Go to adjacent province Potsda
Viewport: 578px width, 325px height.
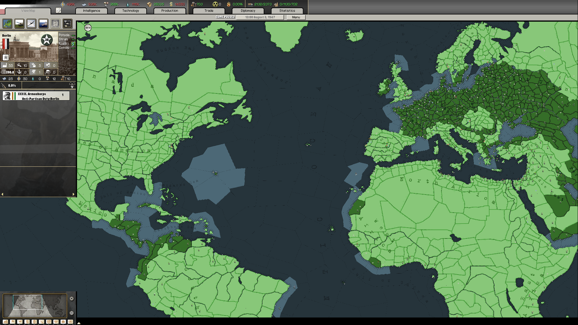64,35
